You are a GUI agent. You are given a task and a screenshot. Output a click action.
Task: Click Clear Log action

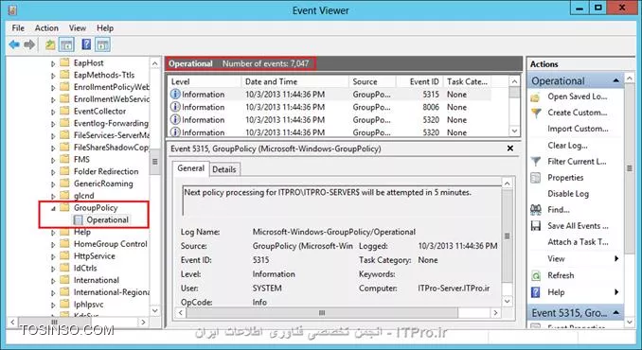pyautogui.click(x=567, y=145)
